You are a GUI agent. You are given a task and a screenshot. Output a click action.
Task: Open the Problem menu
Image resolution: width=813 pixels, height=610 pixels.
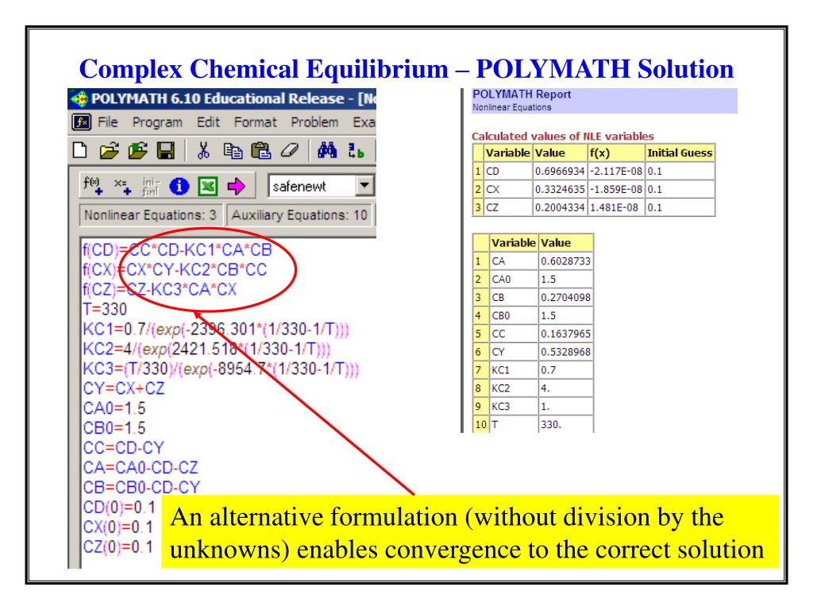click(x=314, y=122)
